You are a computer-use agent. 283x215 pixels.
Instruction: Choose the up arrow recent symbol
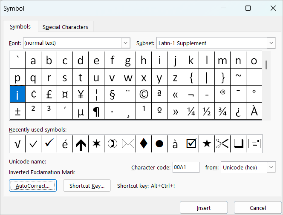pos(81,144)
